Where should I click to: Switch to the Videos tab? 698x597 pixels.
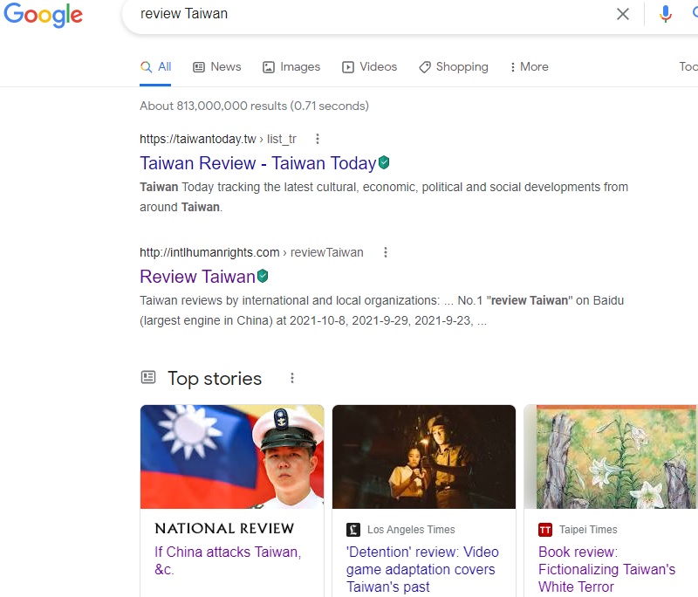click(x=369, y=67)
